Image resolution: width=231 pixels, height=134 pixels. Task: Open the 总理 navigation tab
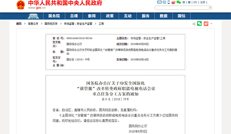coord(74,16)
